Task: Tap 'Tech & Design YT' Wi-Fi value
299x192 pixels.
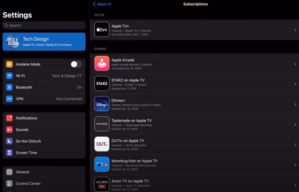Action: (67, 76)
